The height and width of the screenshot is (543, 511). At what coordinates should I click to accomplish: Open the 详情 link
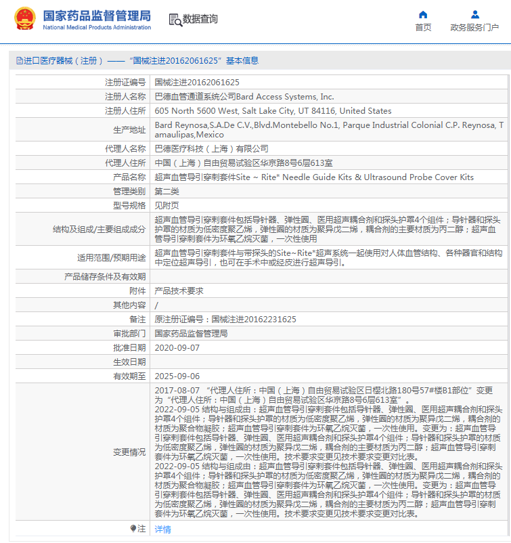(162, 529)
